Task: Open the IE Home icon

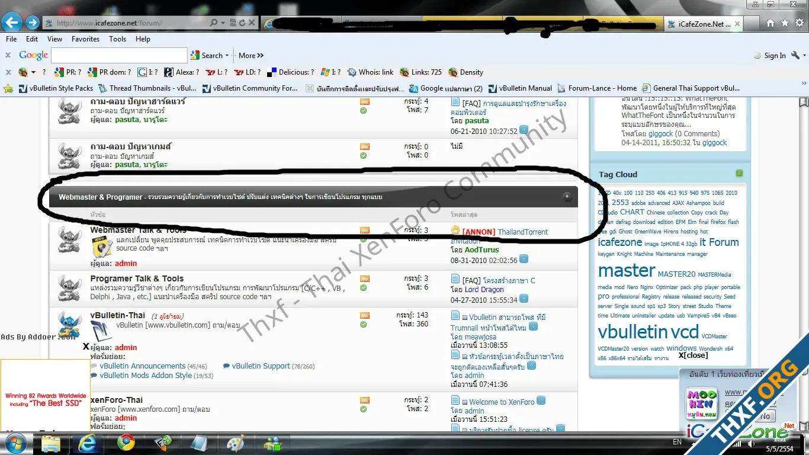Action: click(x=770, y=23)
